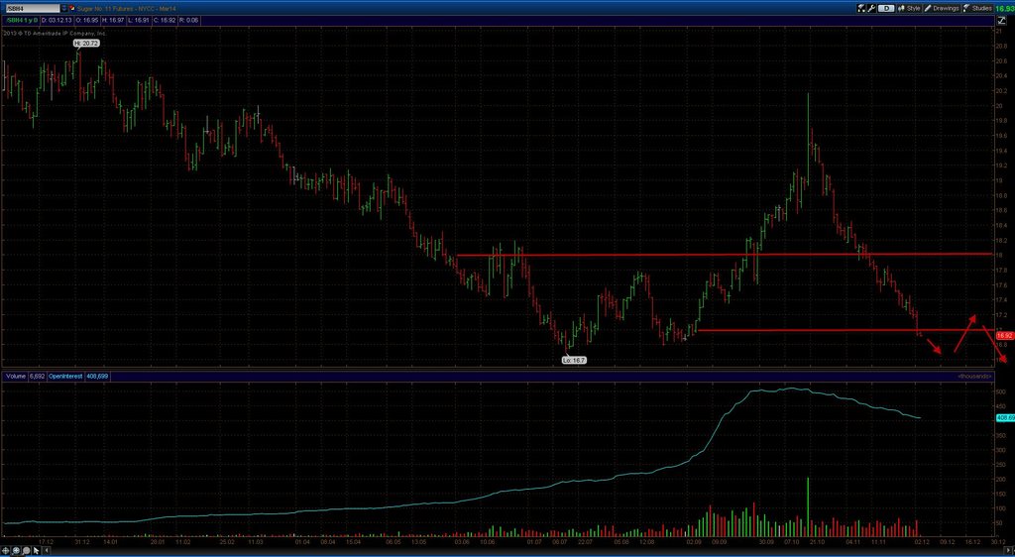Click the crosshair pan tool icon
Image resolution: width=1015 pixels, height=557 pixels.
[6, 550]
